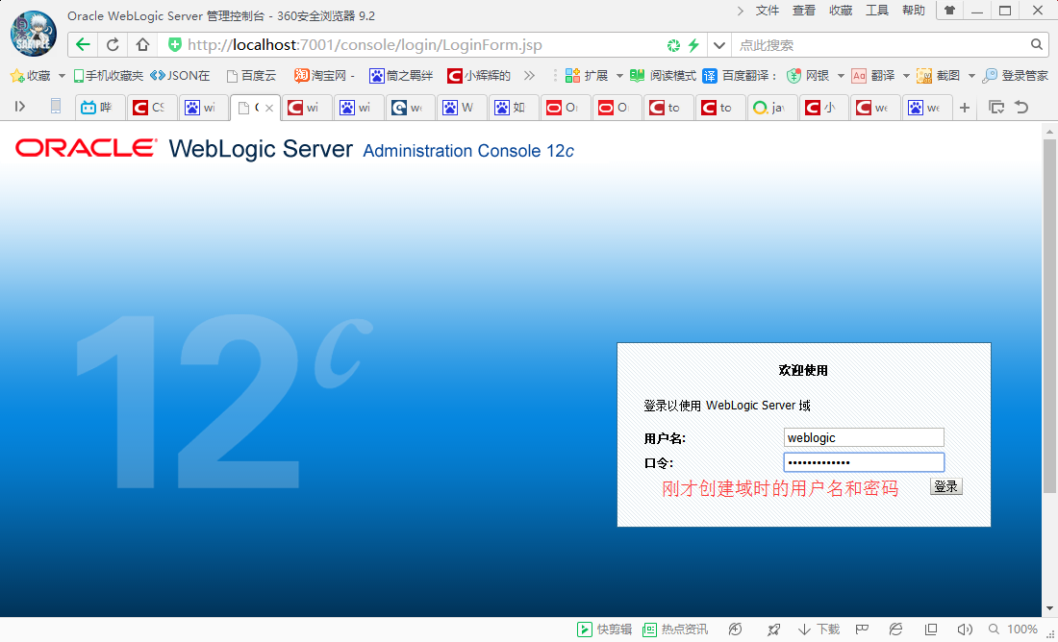The width and height of the screenshot is (1058, 642).
Task: Open the address bar history dropdown chevron
Action: coord(719,45)
